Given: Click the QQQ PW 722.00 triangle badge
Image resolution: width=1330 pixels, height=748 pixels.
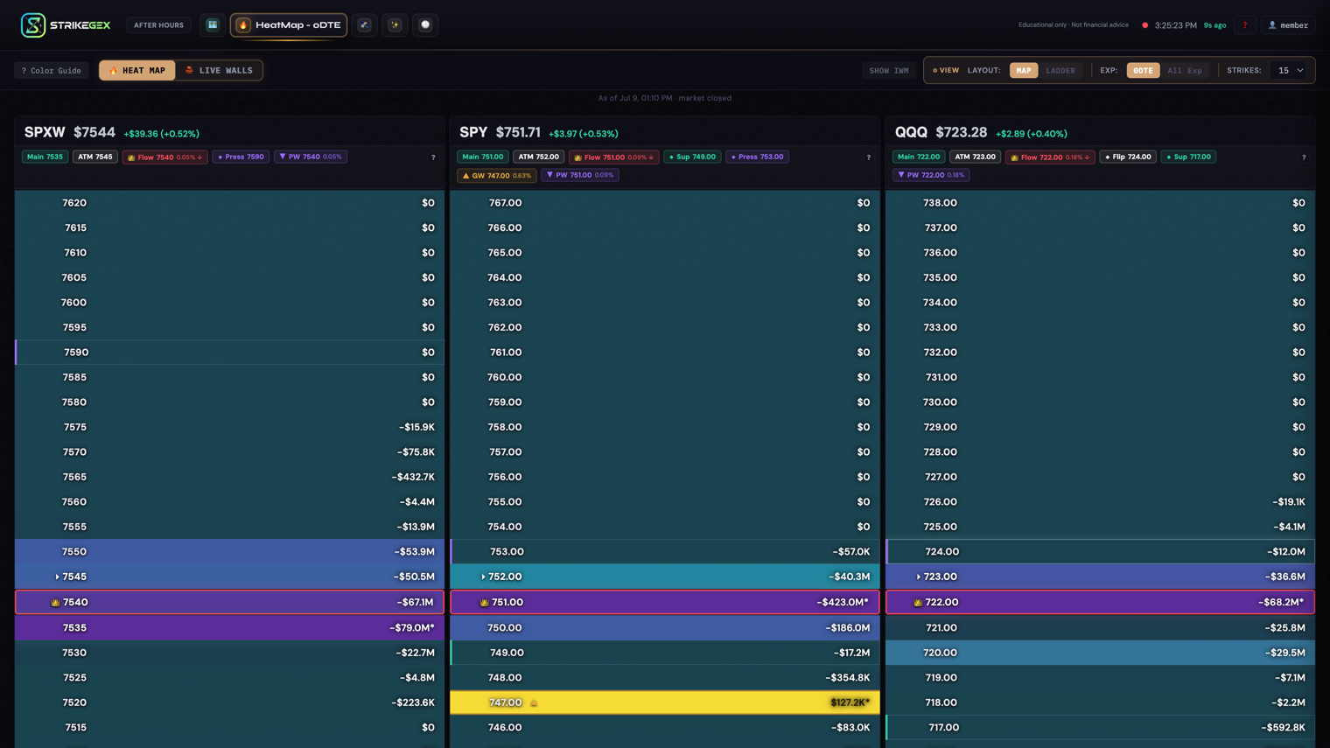Looking at the screenshot, I should point(931,175).
